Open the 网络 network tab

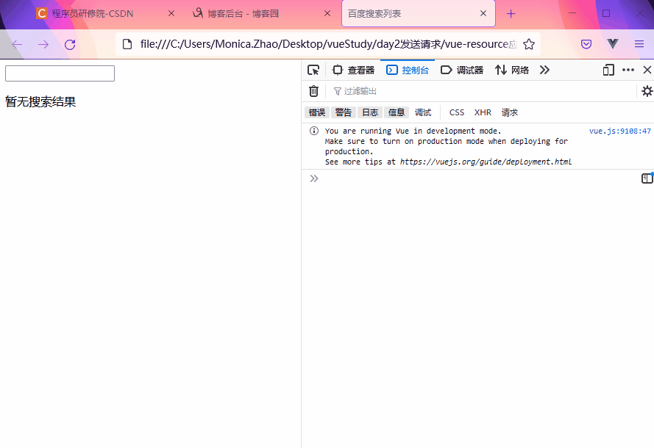512,70
